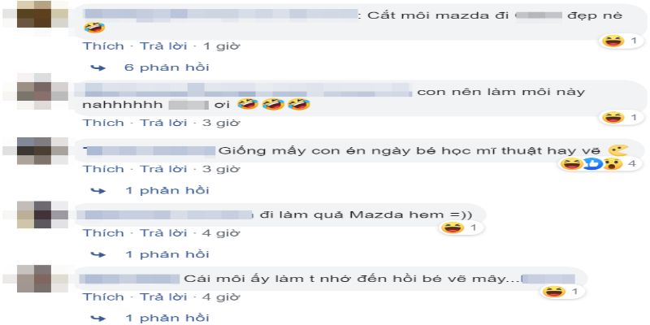Click 'Thích' under 'quả Mazda hem' comment
Viewport: 650px width, 325px height.
pos(103,232)
